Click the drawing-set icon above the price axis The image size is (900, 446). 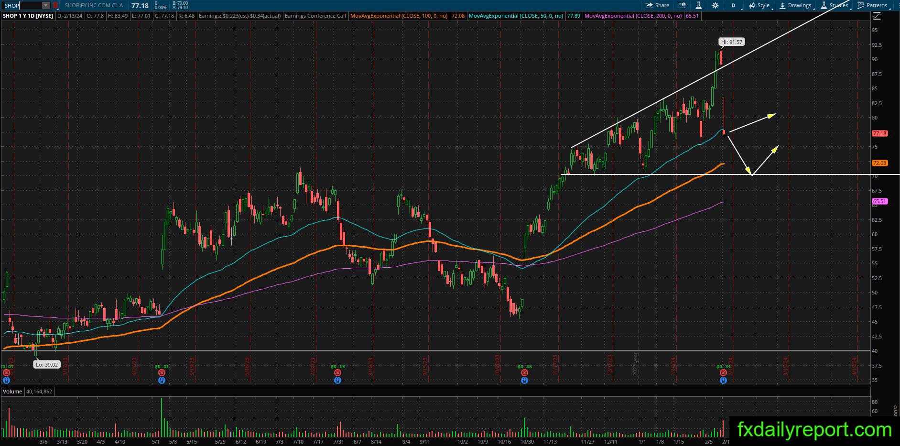pyautogui.click(x=877, y=16)
